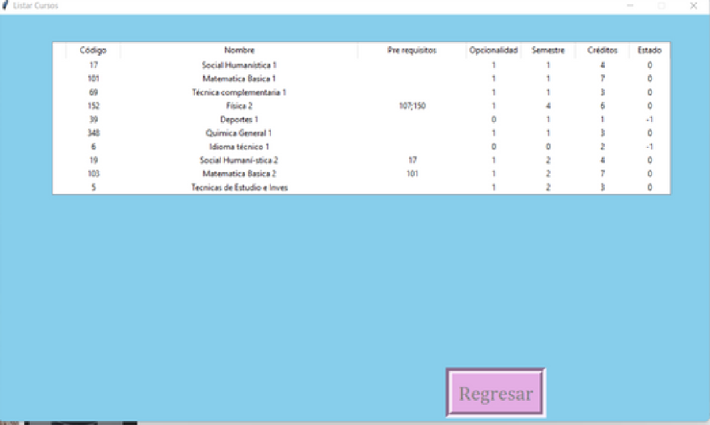Select the Social Humanística 1 row
The height and width of the screenshot is (425, 710).
click(x=239, y=65)
